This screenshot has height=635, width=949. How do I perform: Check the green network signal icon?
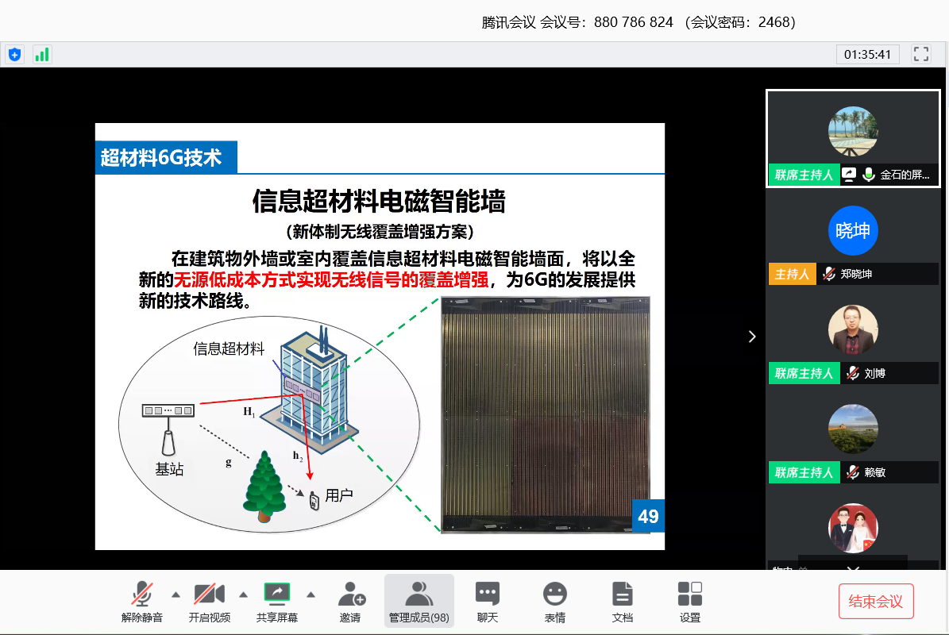(x=42, y=55)
